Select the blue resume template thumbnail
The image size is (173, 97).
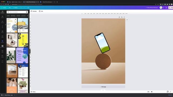(23, 71)
